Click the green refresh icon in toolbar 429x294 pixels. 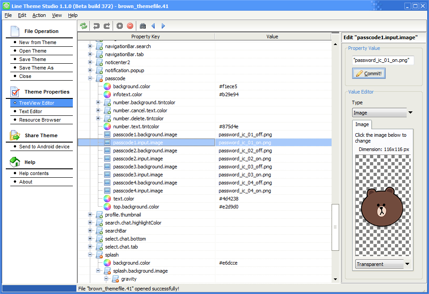coord(84,26)
